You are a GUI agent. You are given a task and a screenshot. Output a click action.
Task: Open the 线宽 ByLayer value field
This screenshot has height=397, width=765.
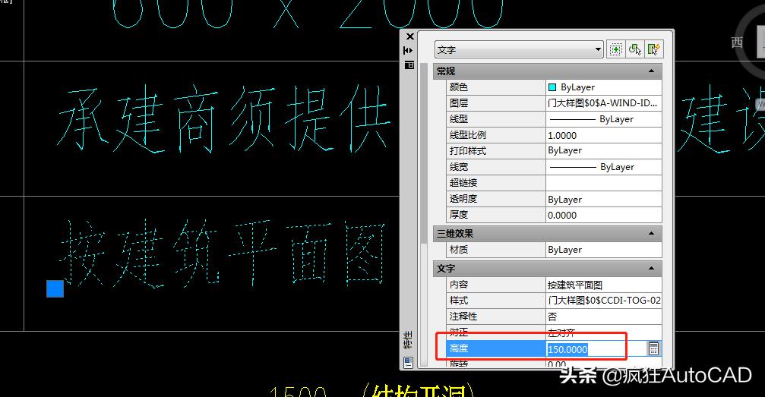click(603, 167)
